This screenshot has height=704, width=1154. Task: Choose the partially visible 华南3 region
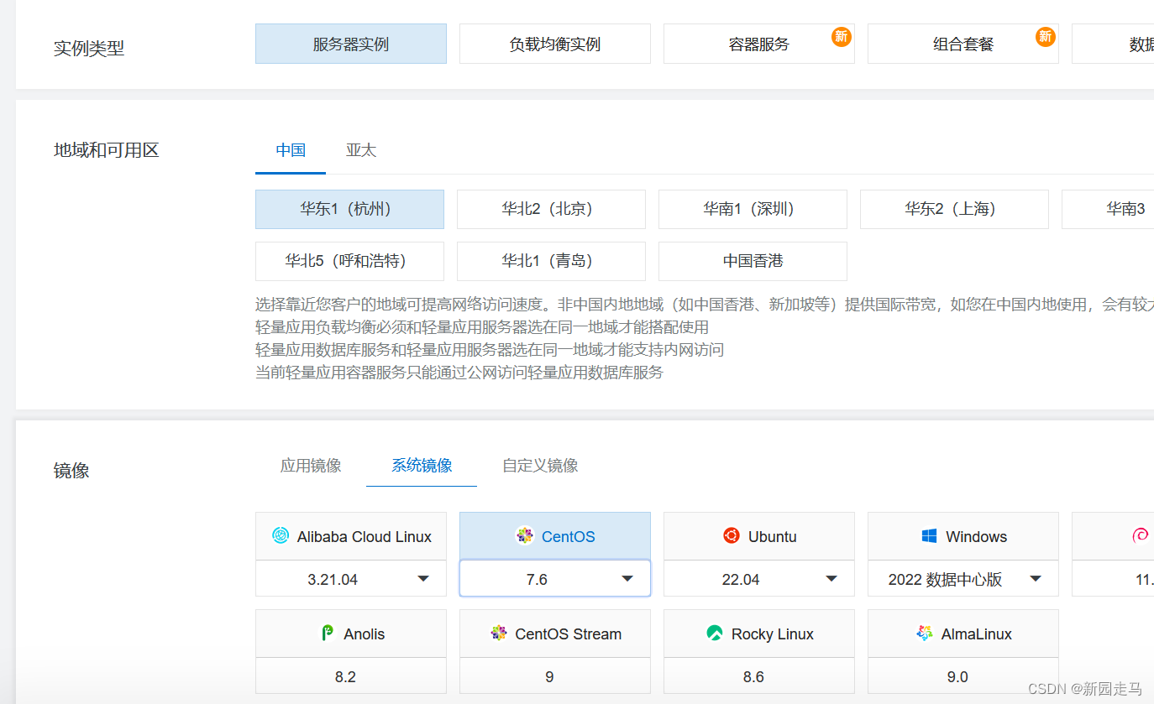[x=1108, y=209]
